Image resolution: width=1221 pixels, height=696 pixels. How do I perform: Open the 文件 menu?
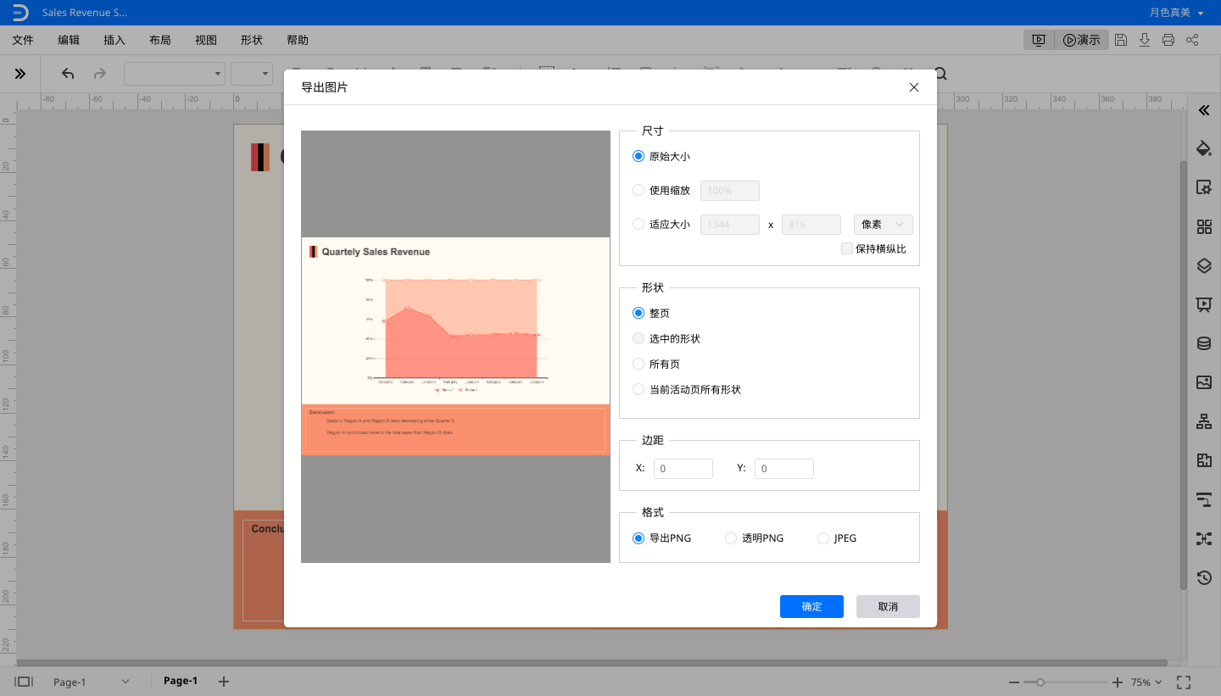[x=23, y=40]
